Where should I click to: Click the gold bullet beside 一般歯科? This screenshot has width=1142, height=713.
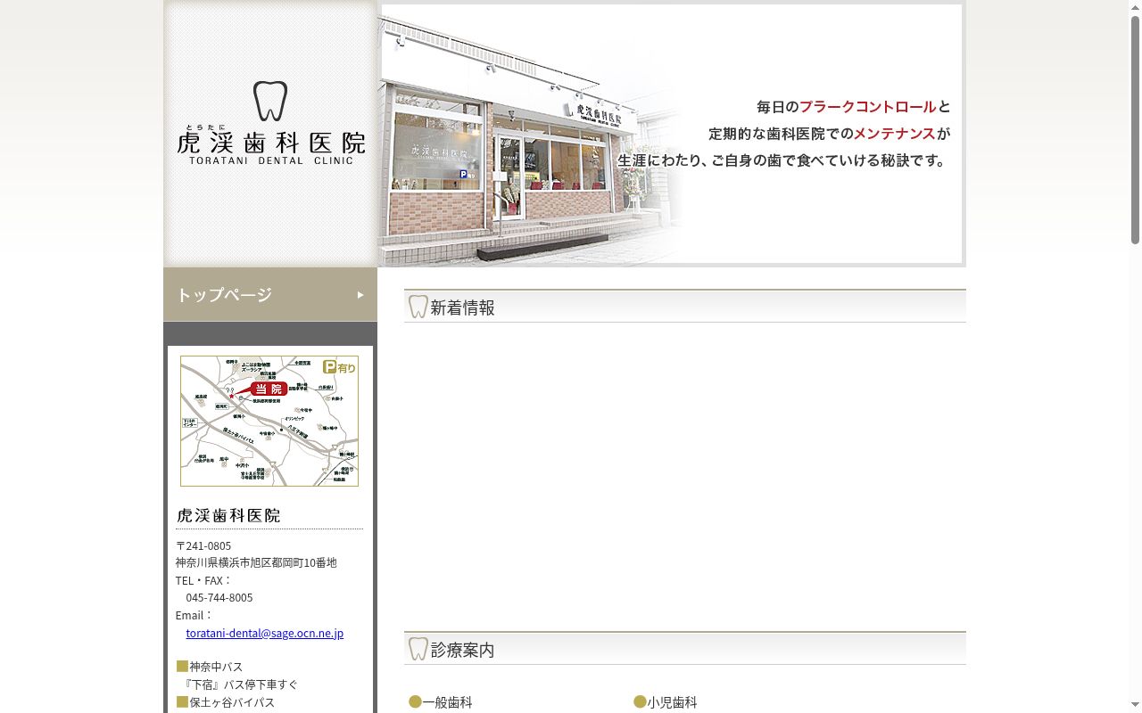click(415, 702)
